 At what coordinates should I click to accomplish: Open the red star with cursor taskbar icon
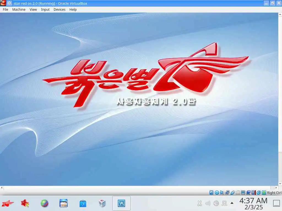click(25, 204)
